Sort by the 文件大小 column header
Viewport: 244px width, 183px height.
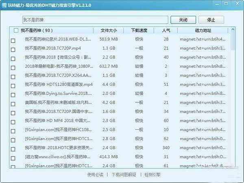(x=109, y=30)
